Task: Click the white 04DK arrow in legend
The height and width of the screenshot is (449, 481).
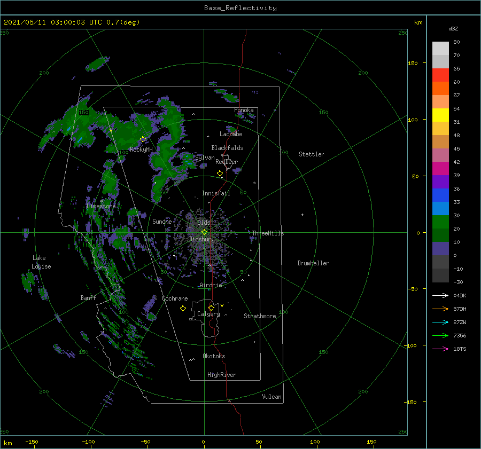Action: click(x=440, y=295)
